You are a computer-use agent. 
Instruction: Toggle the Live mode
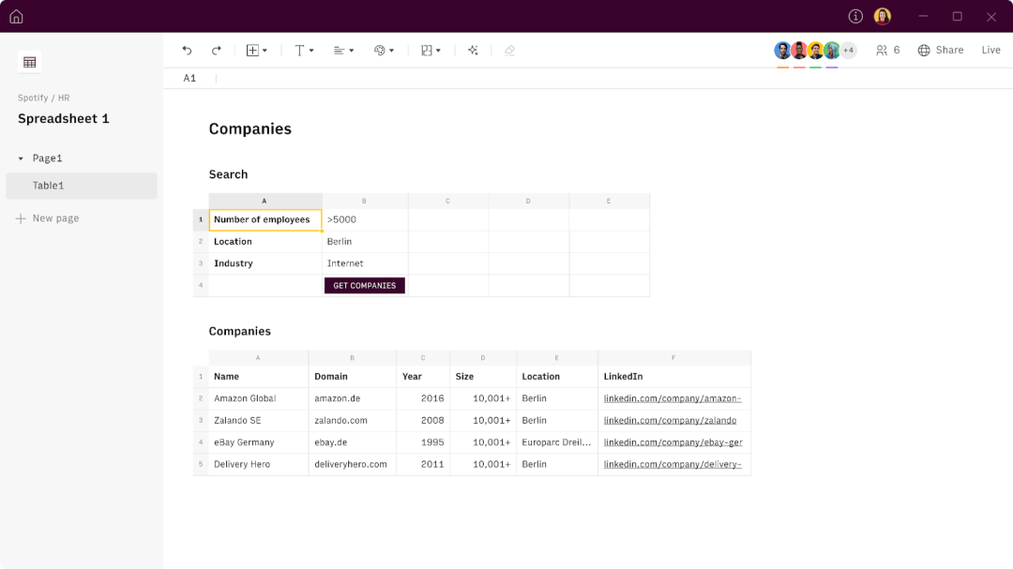pos(990,51)
